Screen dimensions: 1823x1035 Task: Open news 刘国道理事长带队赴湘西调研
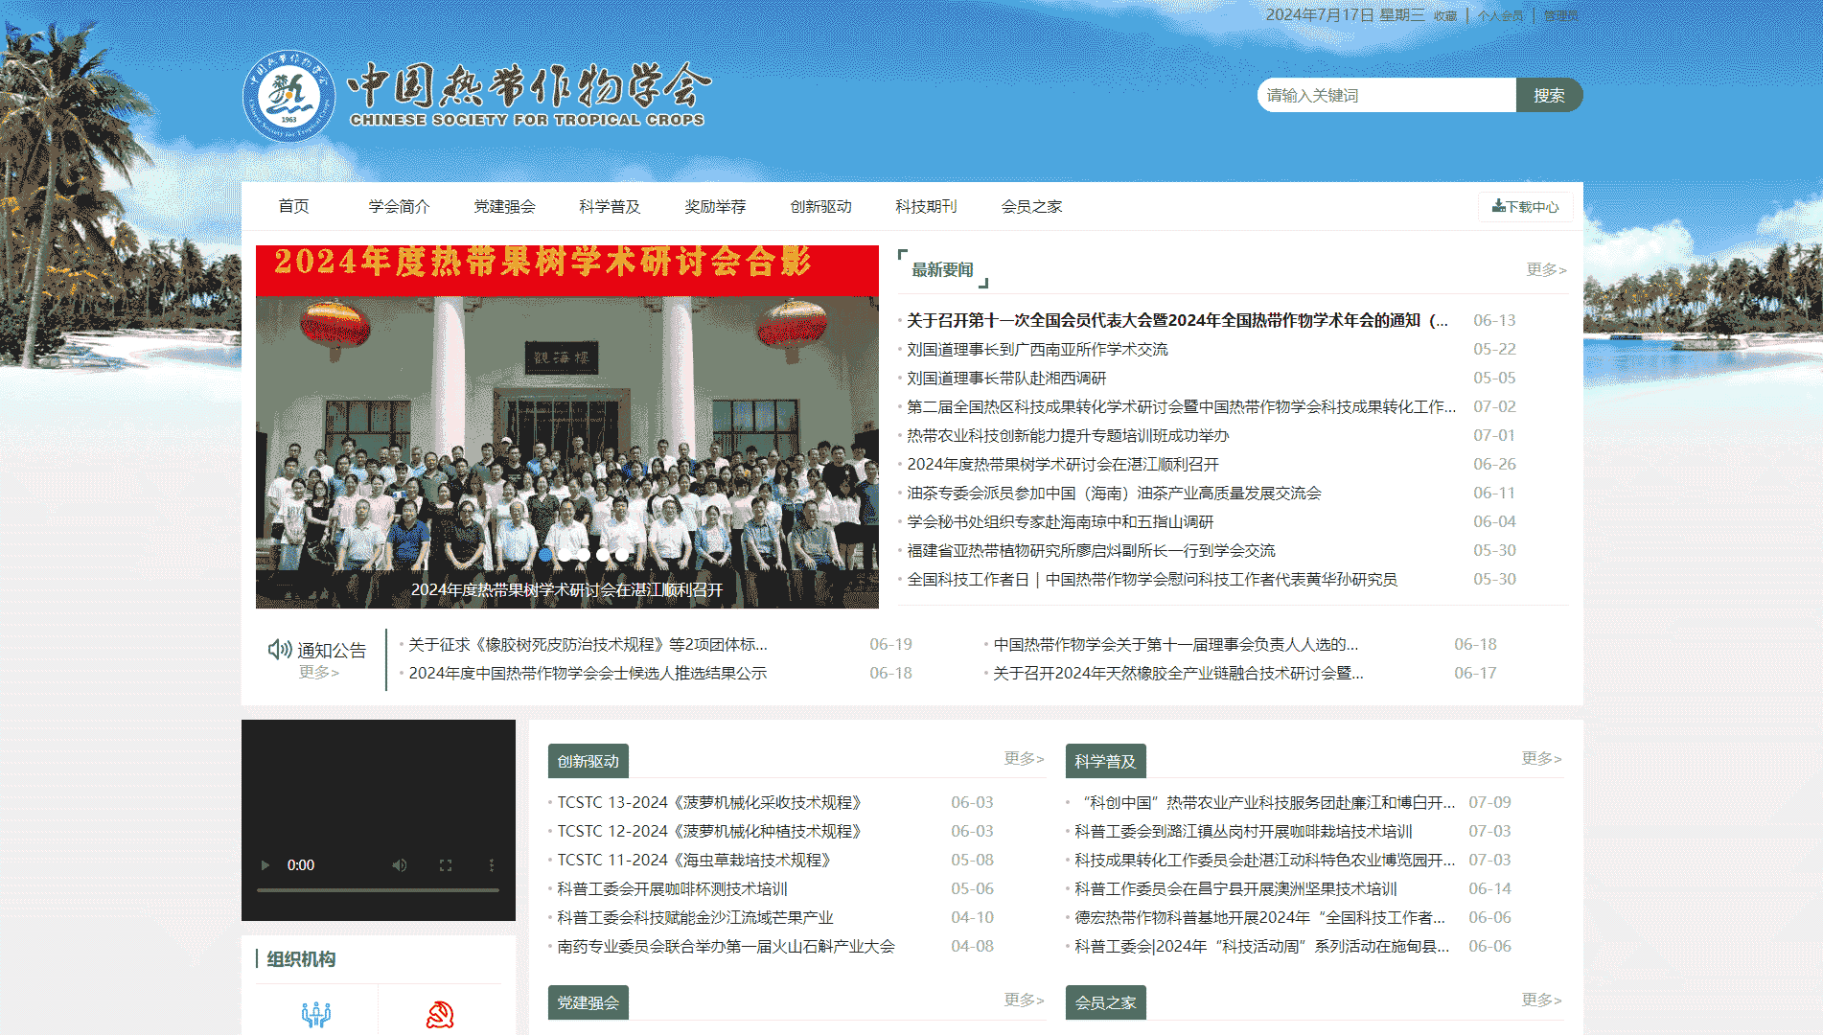point(1006,379)
